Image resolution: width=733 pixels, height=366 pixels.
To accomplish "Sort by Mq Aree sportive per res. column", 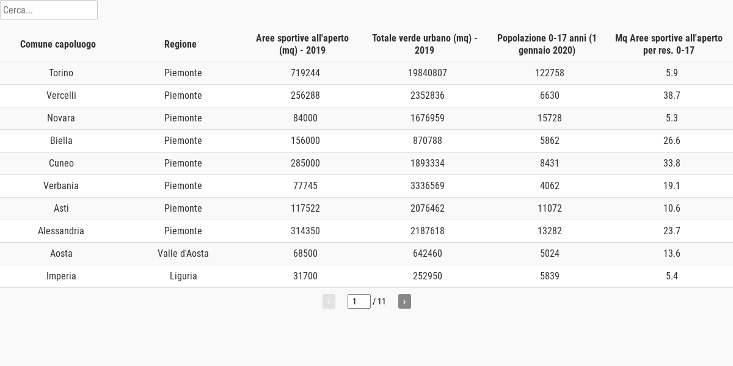I will 669,44.
